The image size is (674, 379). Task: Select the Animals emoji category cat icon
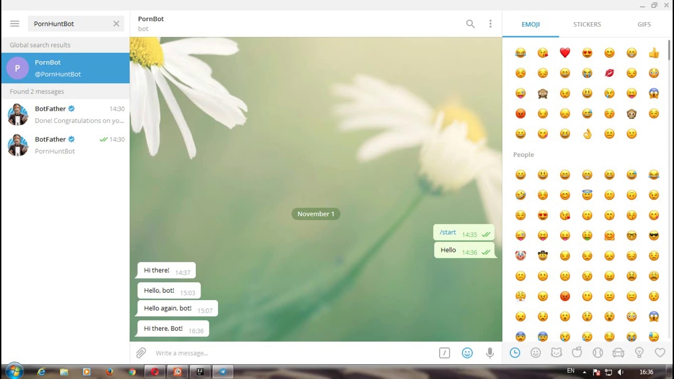(x=557, y=353)
